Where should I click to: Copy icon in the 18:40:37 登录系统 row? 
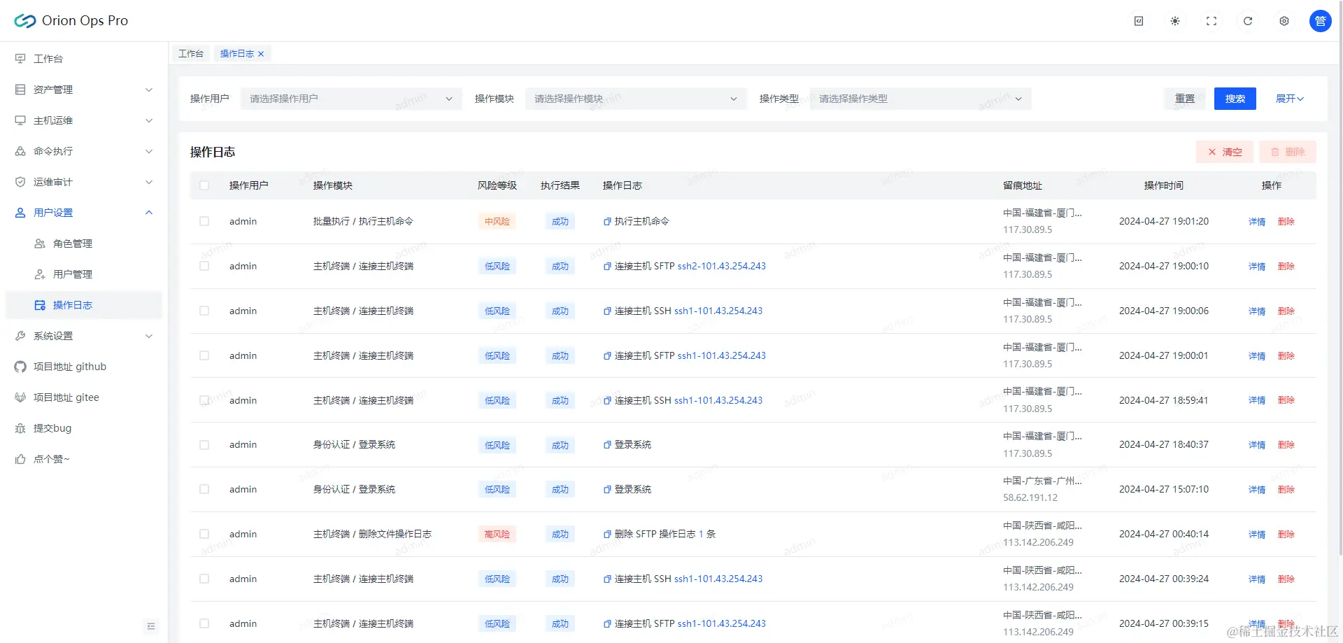[x=607, y=445]
